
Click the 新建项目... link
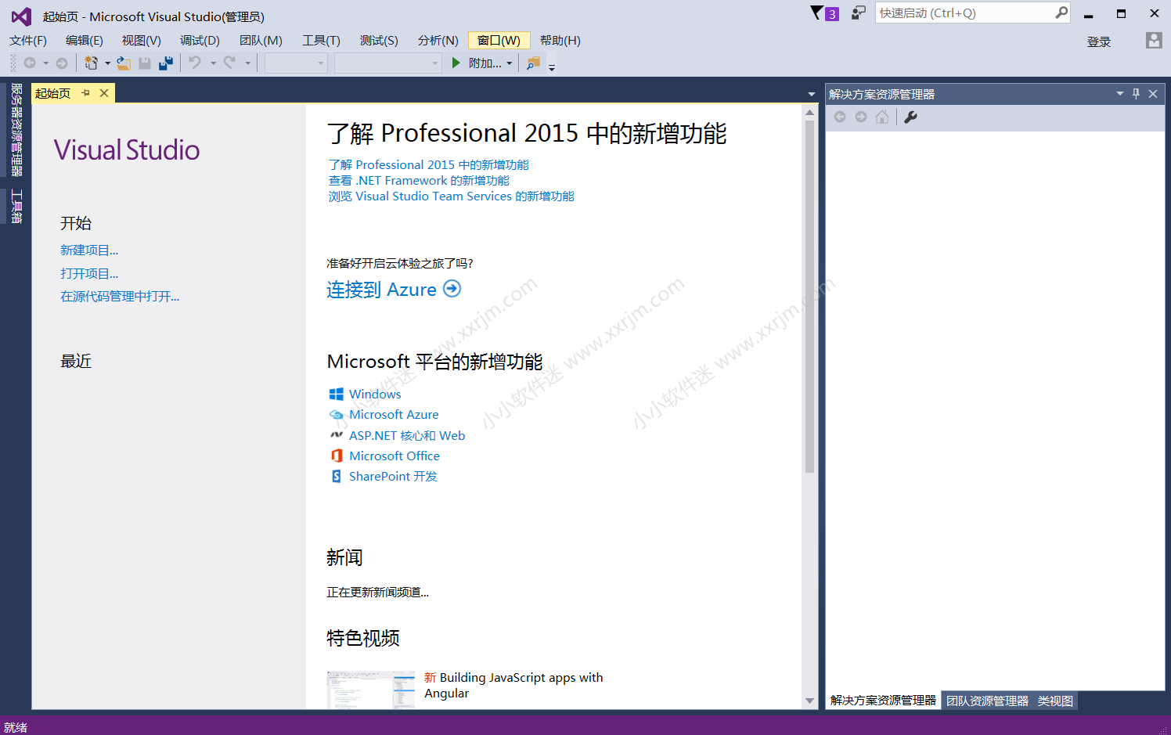point(89,250)
